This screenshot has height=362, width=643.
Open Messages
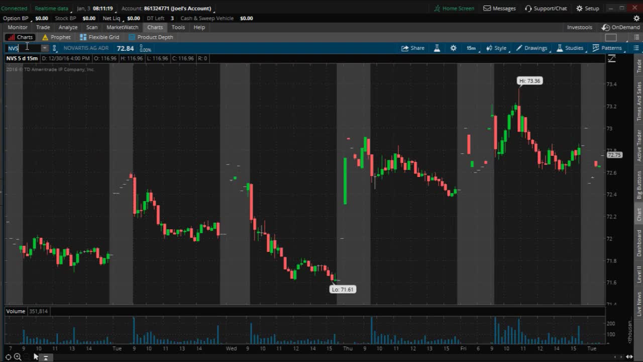tap(500, 9)
